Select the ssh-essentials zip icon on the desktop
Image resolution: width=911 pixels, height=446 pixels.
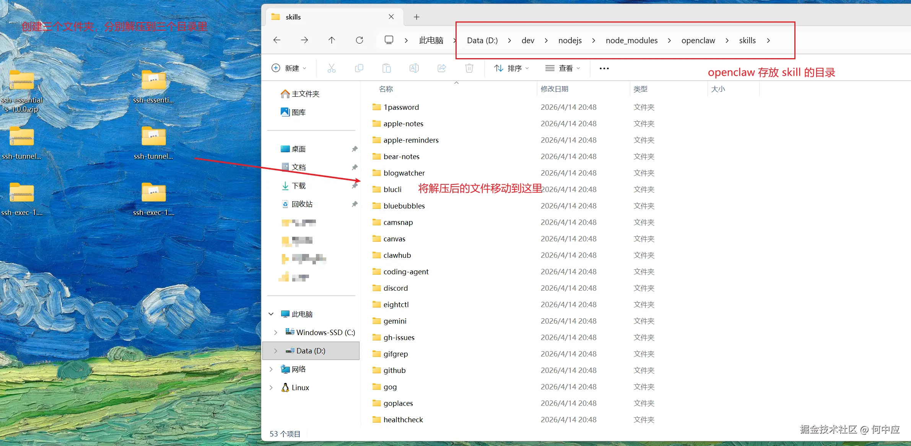[x=22, y=81]
